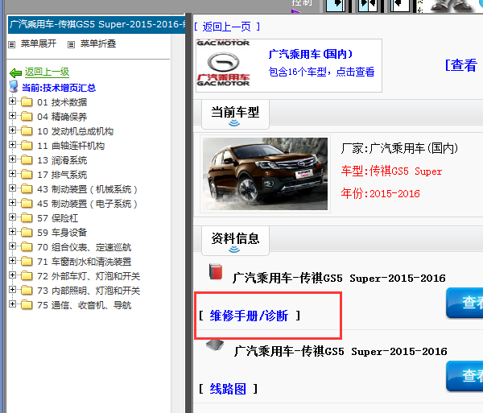Click the 广汽乘用车-传祺GS5 Super title bar
This screenshot has height=413, width=483.
(97, 24)
